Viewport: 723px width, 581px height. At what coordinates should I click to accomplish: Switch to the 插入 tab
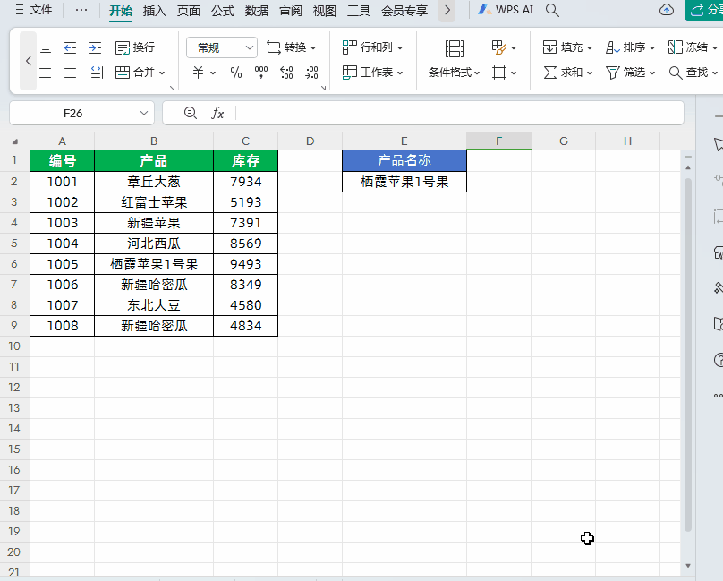(155, 11)
